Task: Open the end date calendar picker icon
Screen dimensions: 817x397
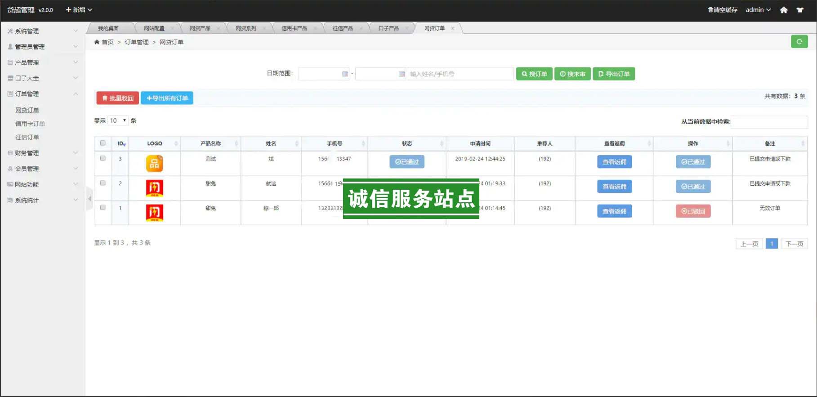Action: 402,74
